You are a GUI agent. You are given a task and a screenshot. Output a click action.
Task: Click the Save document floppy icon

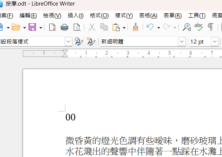click(32, 27)
